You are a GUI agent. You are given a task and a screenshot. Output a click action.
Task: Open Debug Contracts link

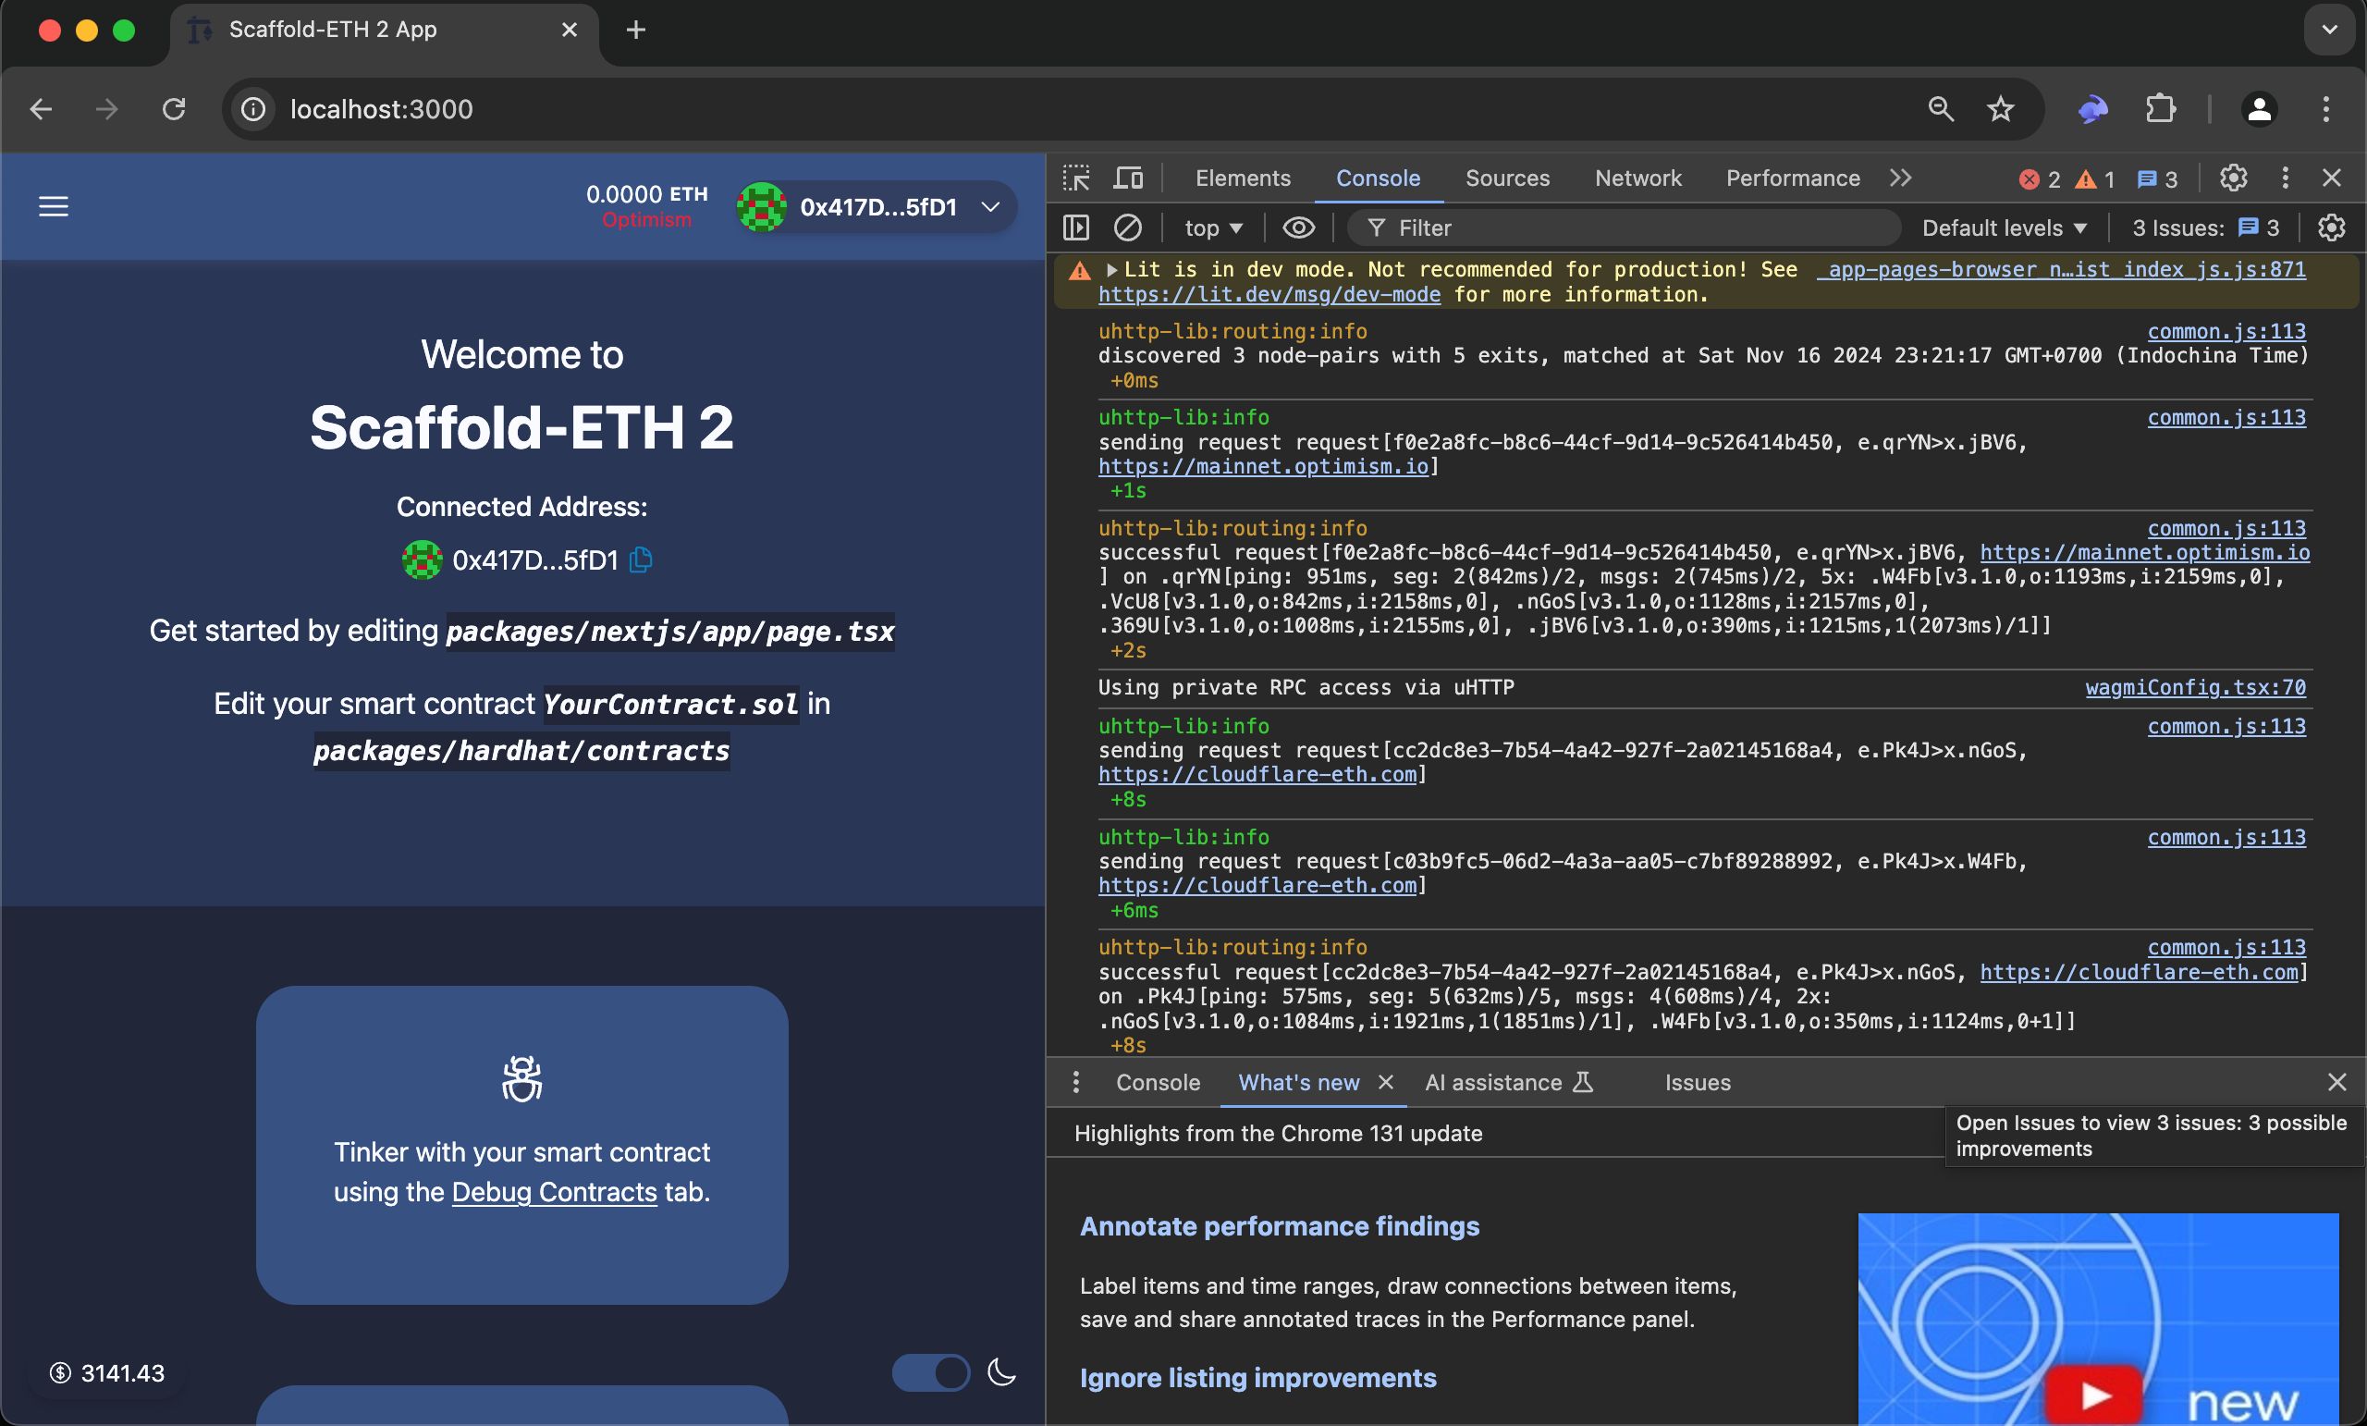click(x=554, y=1191)
